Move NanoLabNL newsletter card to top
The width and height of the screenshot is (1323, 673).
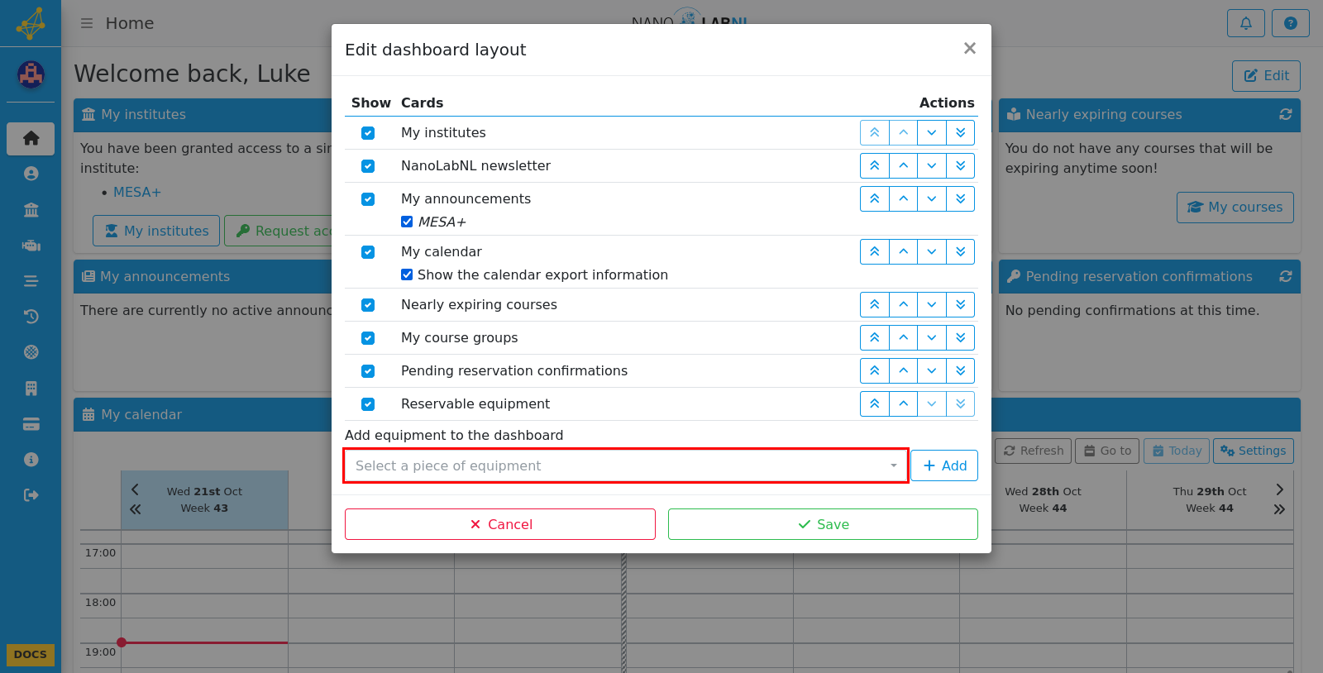point(875,165)
